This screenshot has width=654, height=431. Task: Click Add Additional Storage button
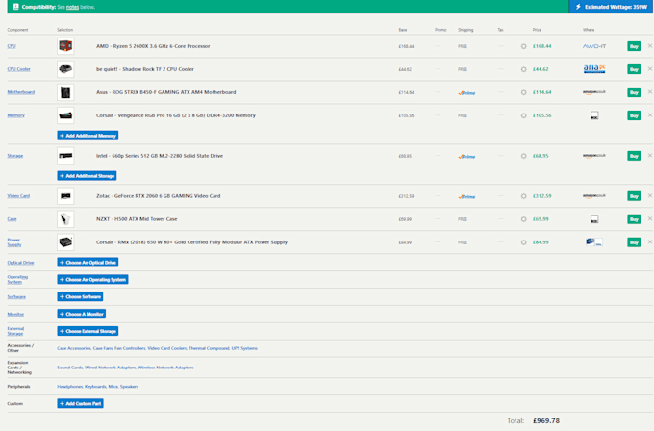pos(87,176)
